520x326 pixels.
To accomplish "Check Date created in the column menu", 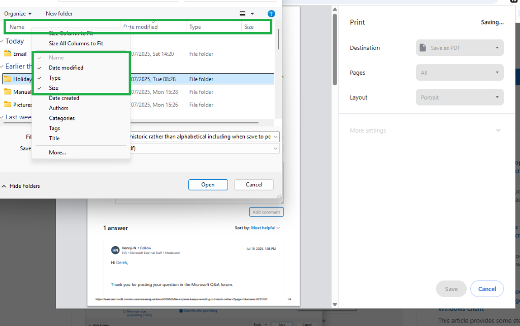I will (x=61, y=97).
